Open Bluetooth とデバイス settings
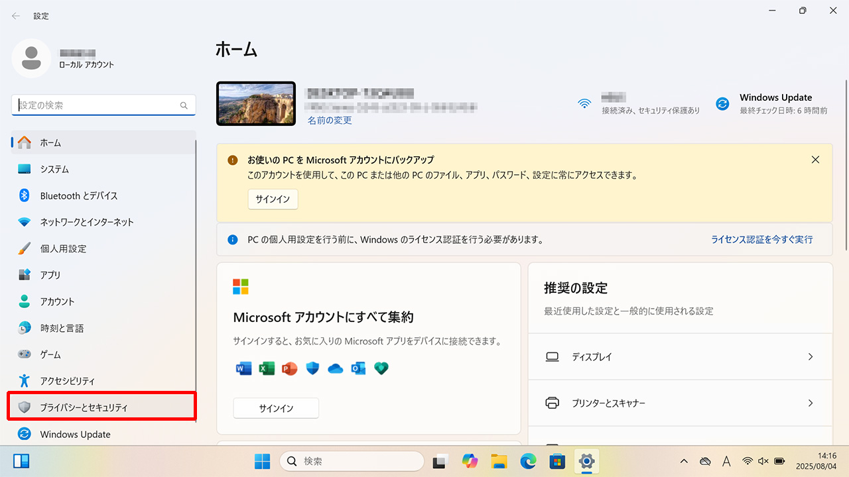Viewport: 849px width, 477px height. click(x=103, y=195)
